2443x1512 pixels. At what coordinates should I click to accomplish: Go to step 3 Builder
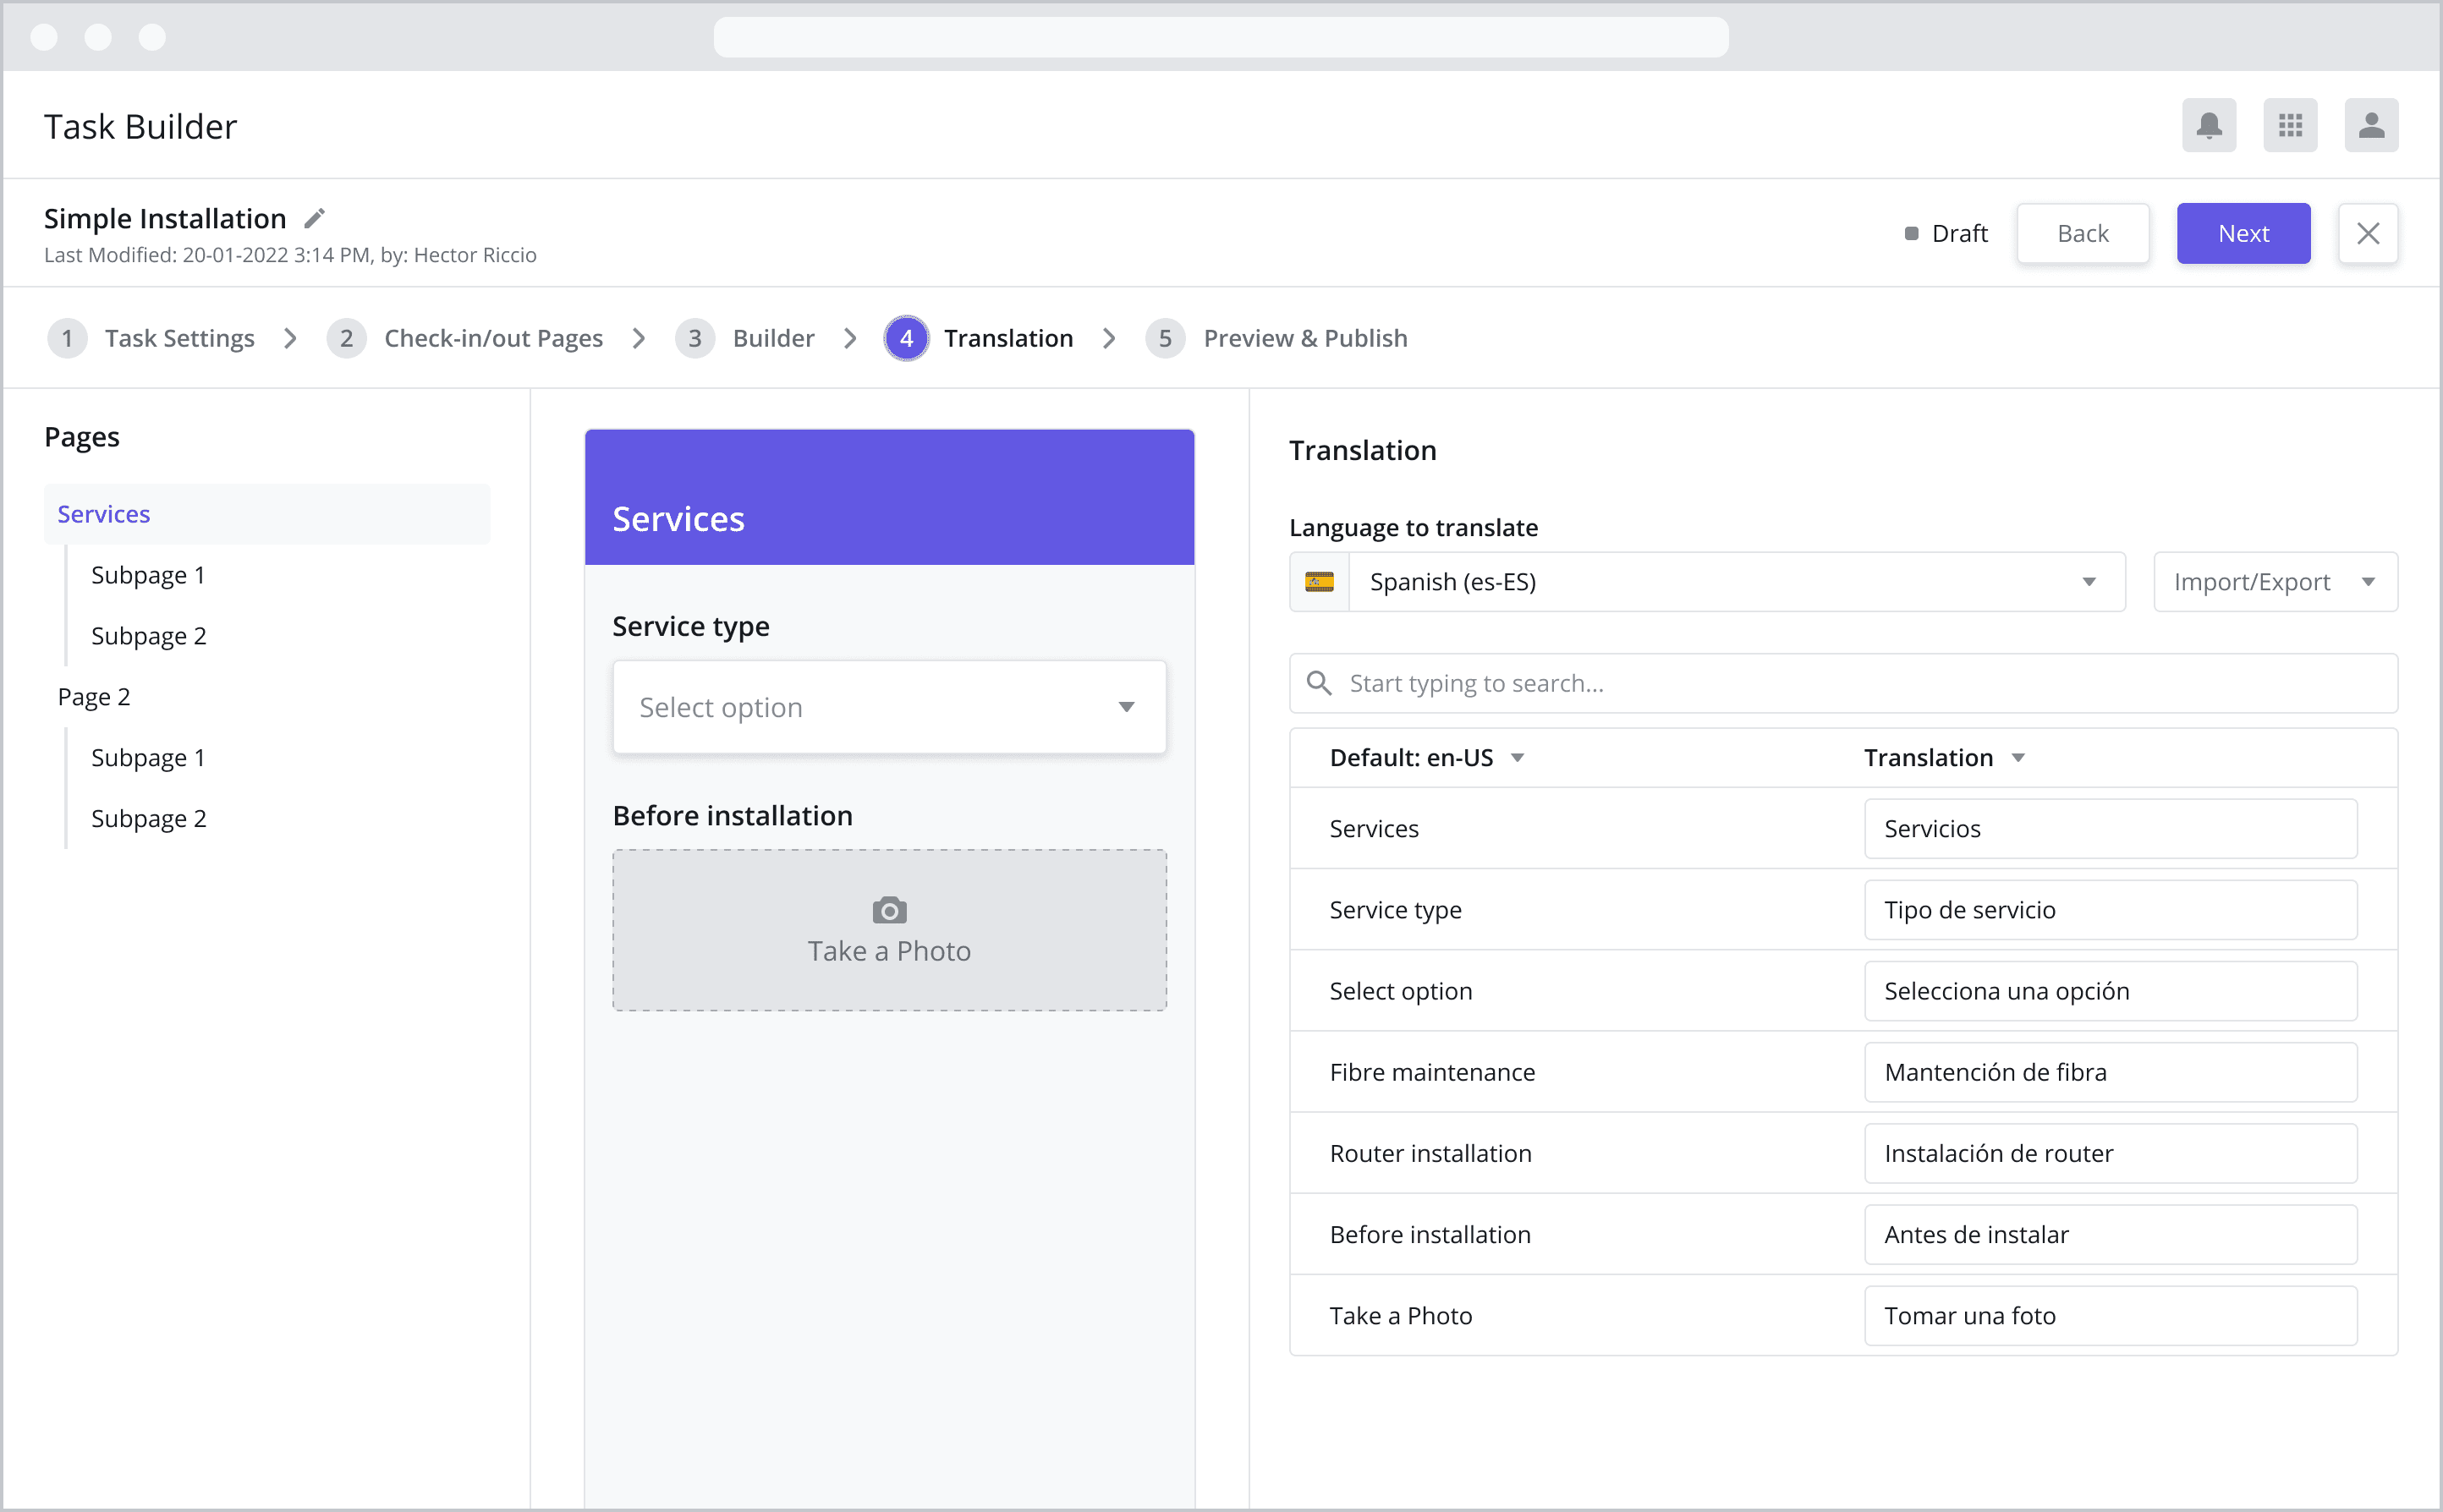(772, 338)
